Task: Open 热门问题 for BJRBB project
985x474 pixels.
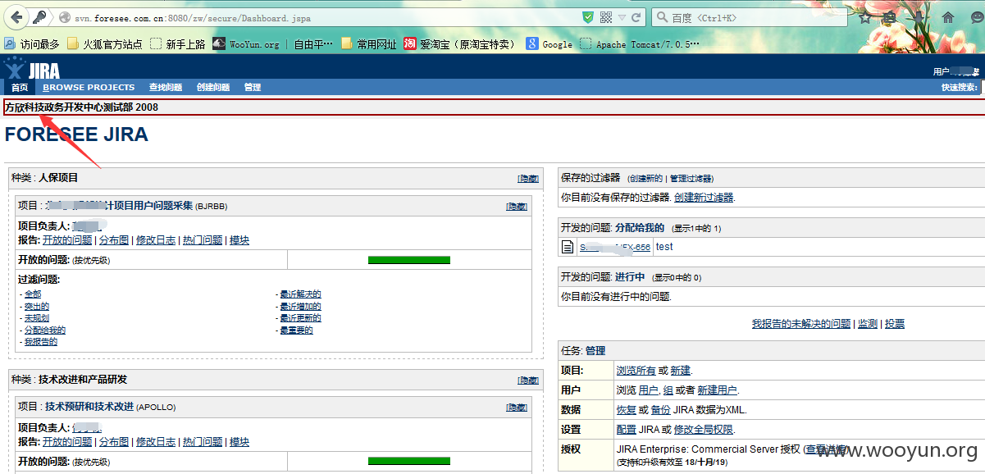Action: (x=203, y=240)
